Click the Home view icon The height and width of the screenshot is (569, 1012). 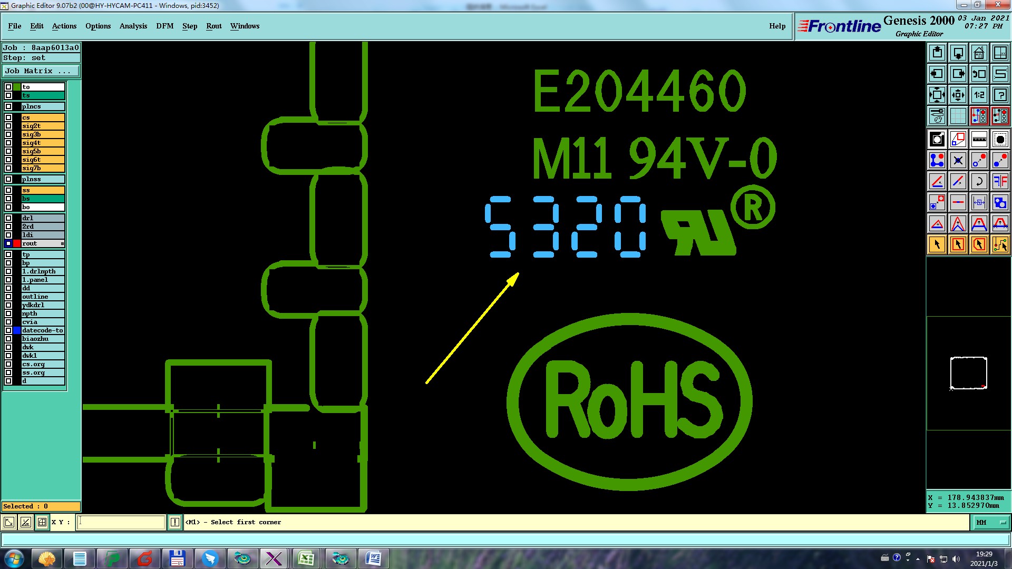979,53
